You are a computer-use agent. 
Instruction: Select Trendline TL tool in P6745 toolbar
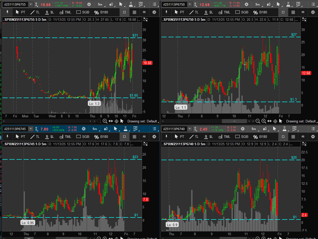coord(35,137)
